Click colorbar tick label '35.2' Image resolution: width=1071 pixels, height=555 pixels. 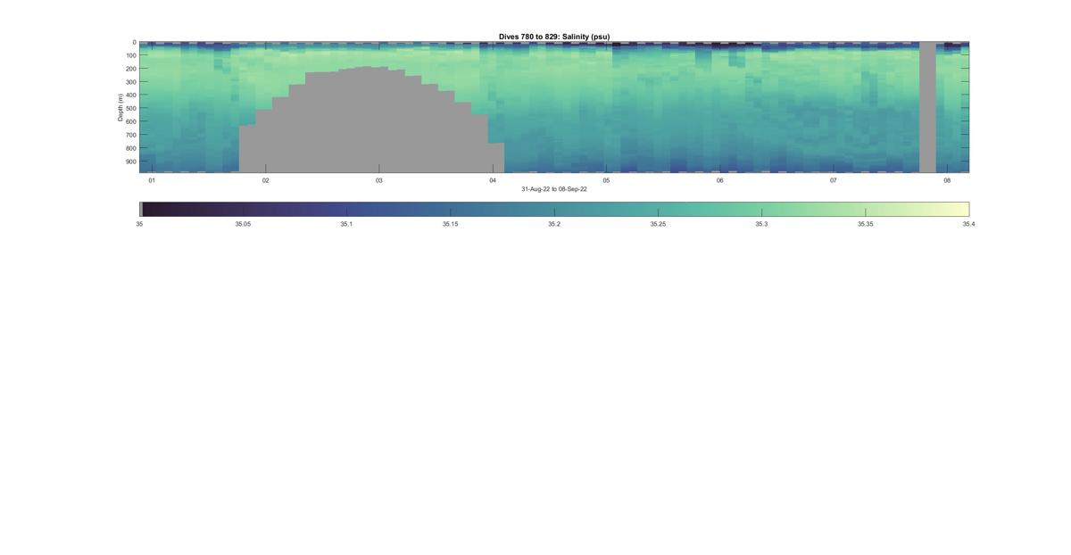pos(554,224)
